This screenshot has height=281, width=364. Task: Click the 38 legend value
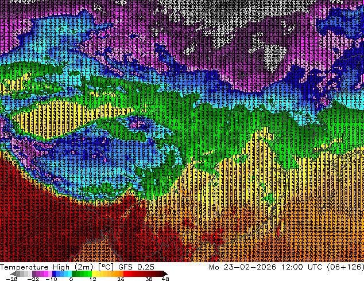pyautogui.click(x=149, y=279)
